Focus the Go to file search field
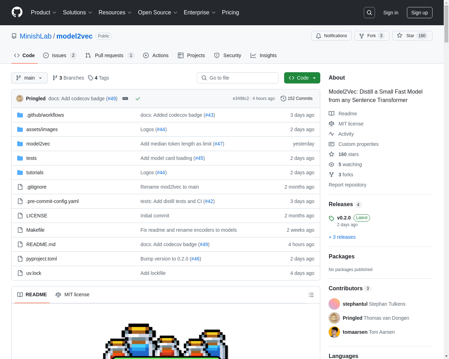The width and height of the screenshot is (449, 359). tap(237, 78)
